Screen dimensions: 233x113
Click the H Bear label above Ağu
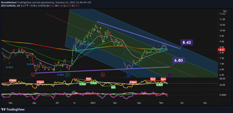point(40,82)
